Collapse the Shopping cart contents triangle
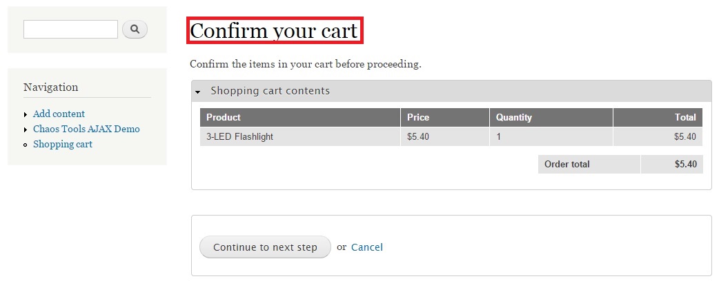 (x=197, y=92)
